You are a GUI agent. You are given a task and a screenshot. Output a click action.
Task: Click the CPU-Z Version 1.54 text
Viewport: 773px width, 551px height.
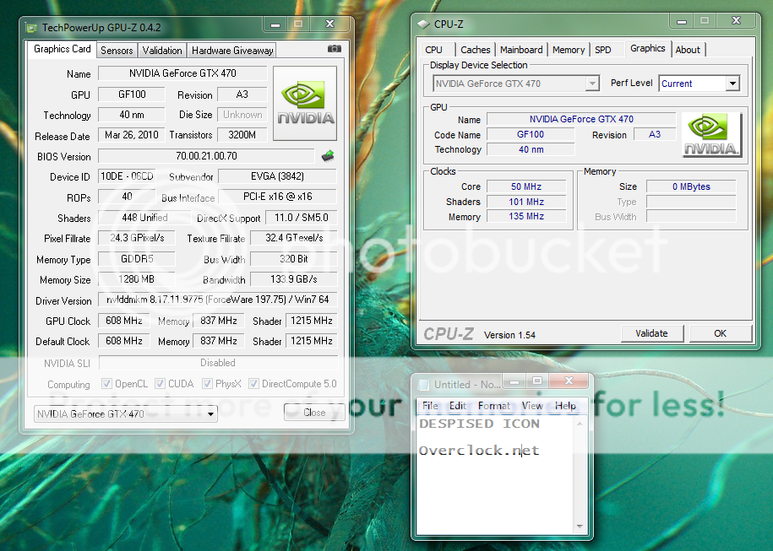pyautogui.click(x=509, y=335)
